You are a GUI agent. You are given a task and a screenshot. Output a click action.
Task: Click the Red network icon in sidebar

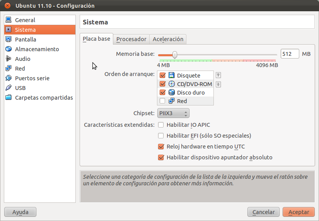9,68
